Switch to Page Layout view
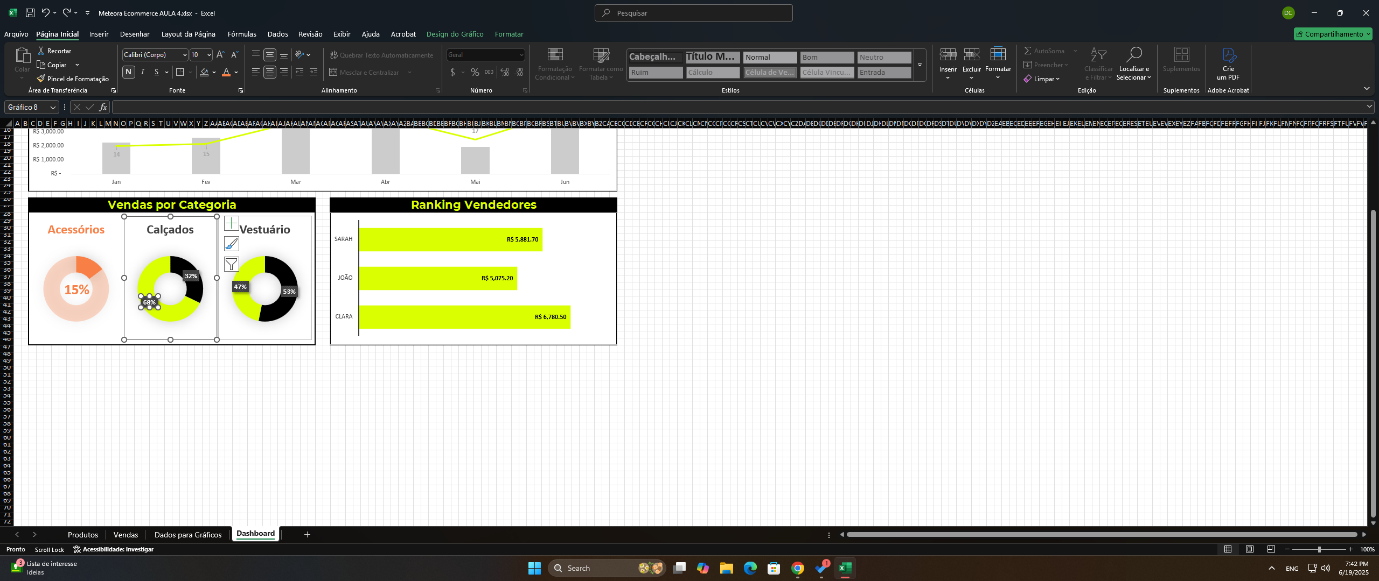Viewport: 1379px width, 581px height. 1249,549
